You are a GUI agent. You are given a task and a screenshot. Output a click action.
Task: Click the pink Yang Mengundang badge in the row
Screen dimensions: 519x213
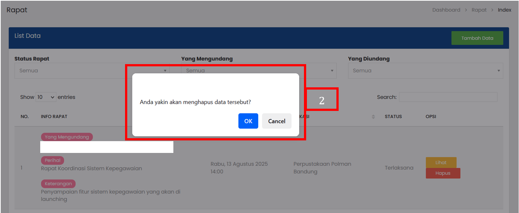pyautogui.click(x=67, y=137)
